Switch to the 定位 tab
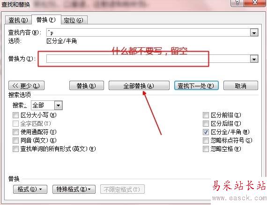 point(74,20)
